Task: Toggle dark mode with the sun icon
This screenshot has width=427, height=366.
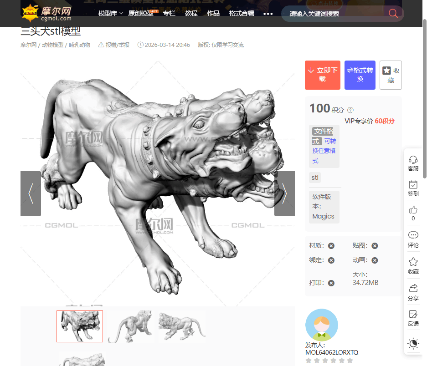Action: click(413, 343)
